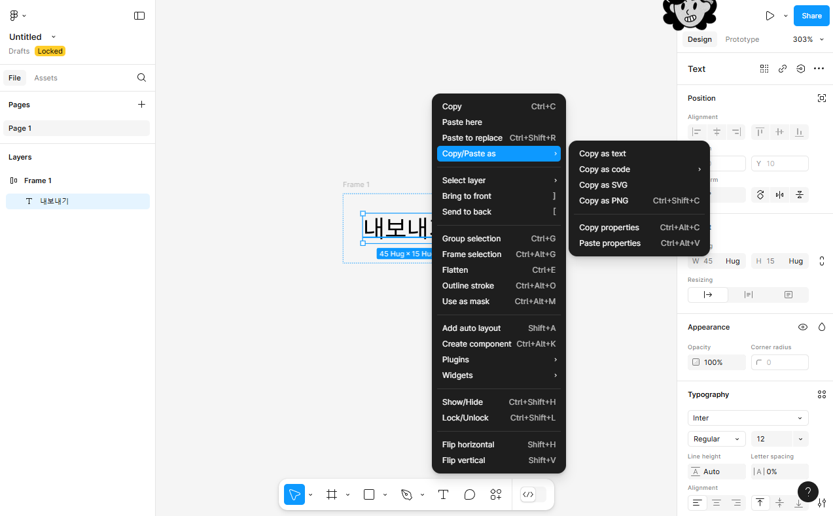Click the copy link icon beside Text
Screen dimensions: 833x516
click(783, 69)
